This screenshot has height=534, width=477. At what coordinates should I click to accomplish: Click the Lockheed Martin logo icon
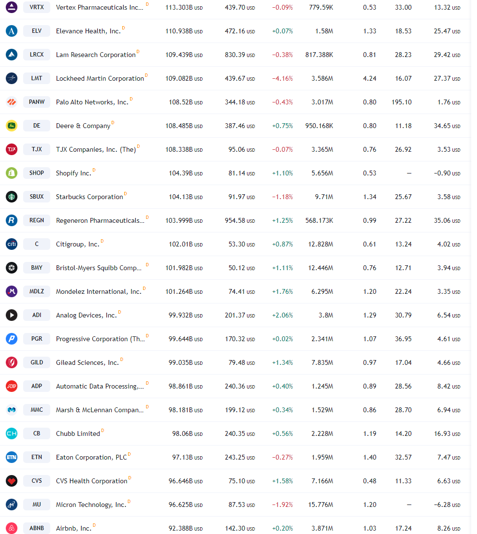coord(12,78)
